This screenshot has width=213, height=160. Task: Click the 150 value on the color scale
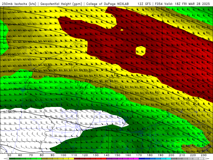[x=117, y=155]
